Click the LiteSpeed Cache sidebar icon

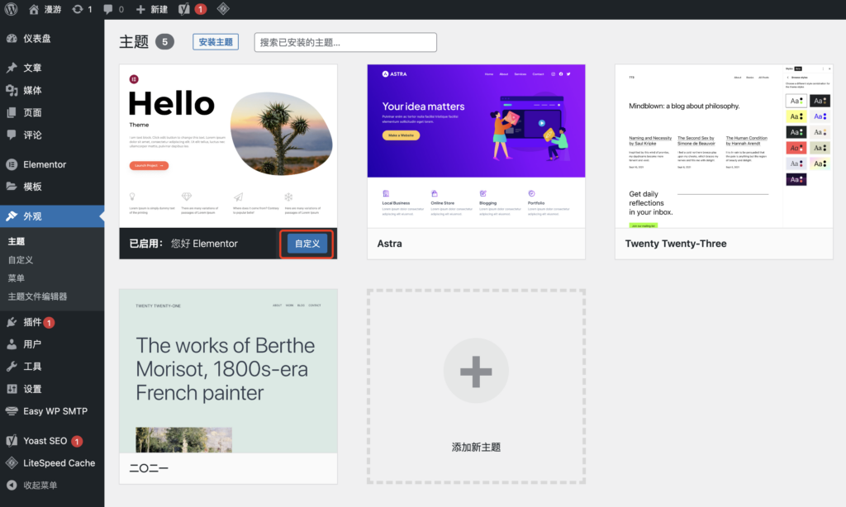click(12, 462)
